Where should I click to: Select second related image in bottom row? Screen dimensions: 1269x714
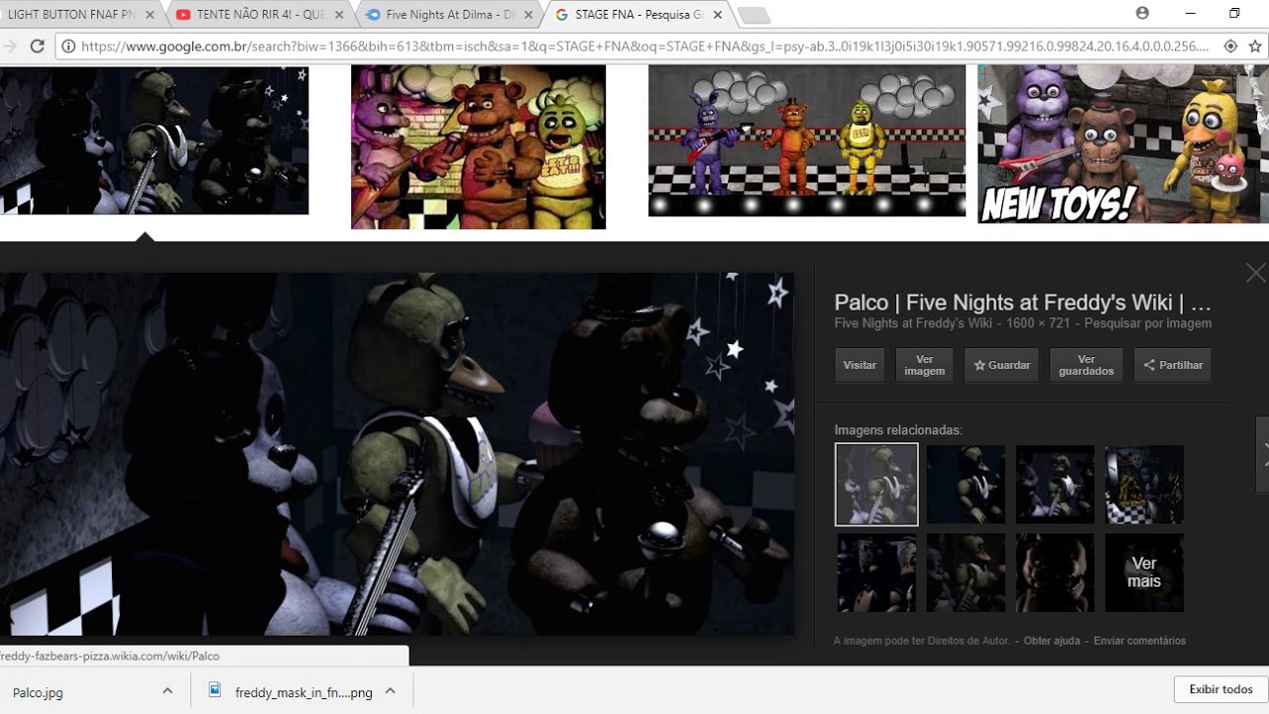(x=966, y=572)
